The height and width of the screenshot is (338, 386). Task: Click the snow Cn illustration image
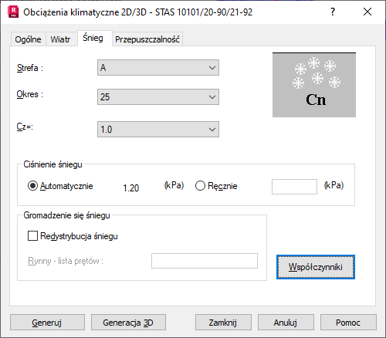coord(314,85)
